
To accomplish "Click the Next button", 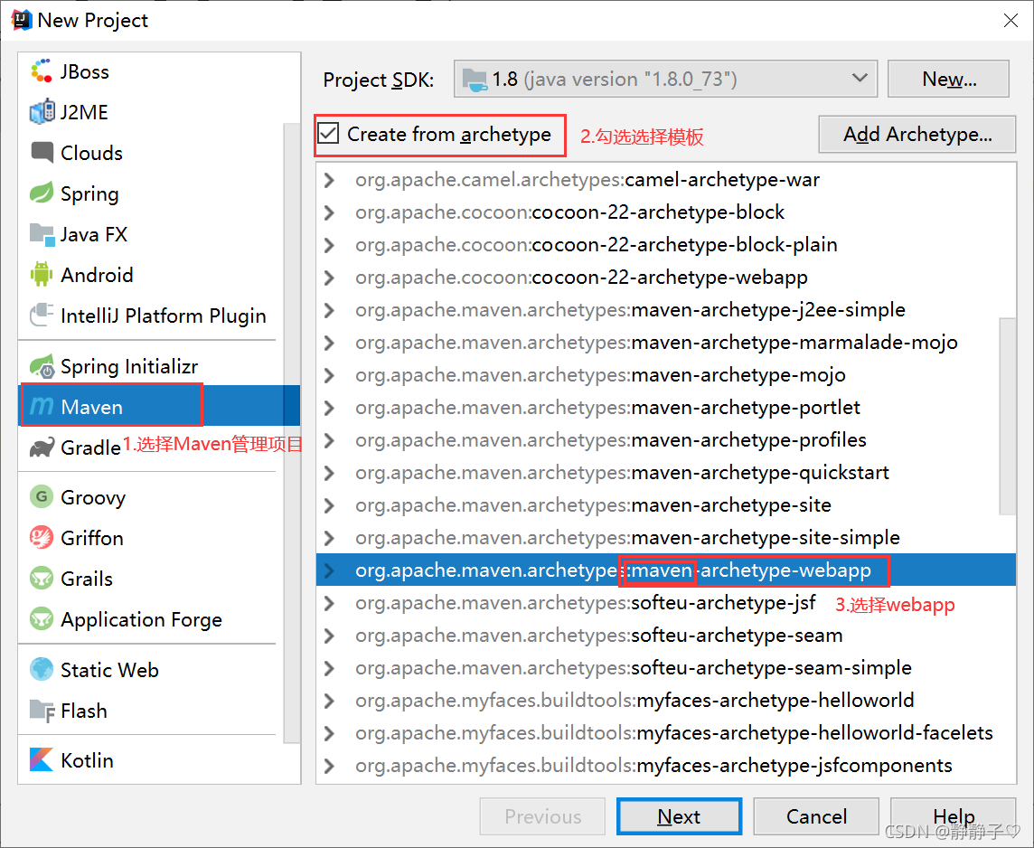I will tap(679, 815).
